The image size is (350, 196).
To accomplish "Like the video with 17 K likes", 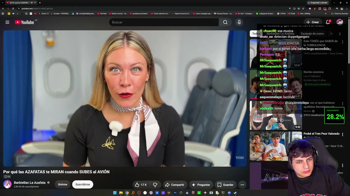I will click(141, 185).
